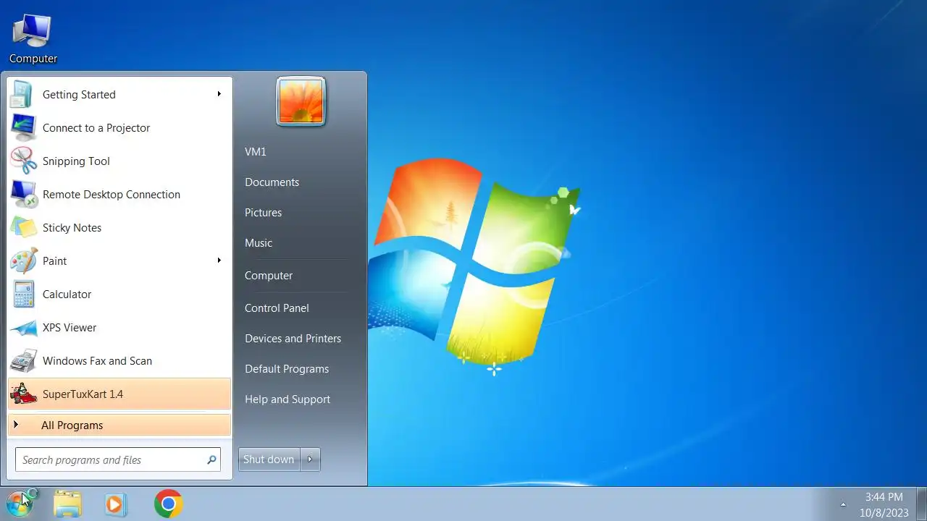Open the VM1 user folder
927x521 pixels.
256,151
